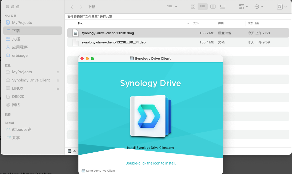This screenshot has width=292, height=174.
Task: Open the more actions ellipsis menu
Action: (259, 7)
